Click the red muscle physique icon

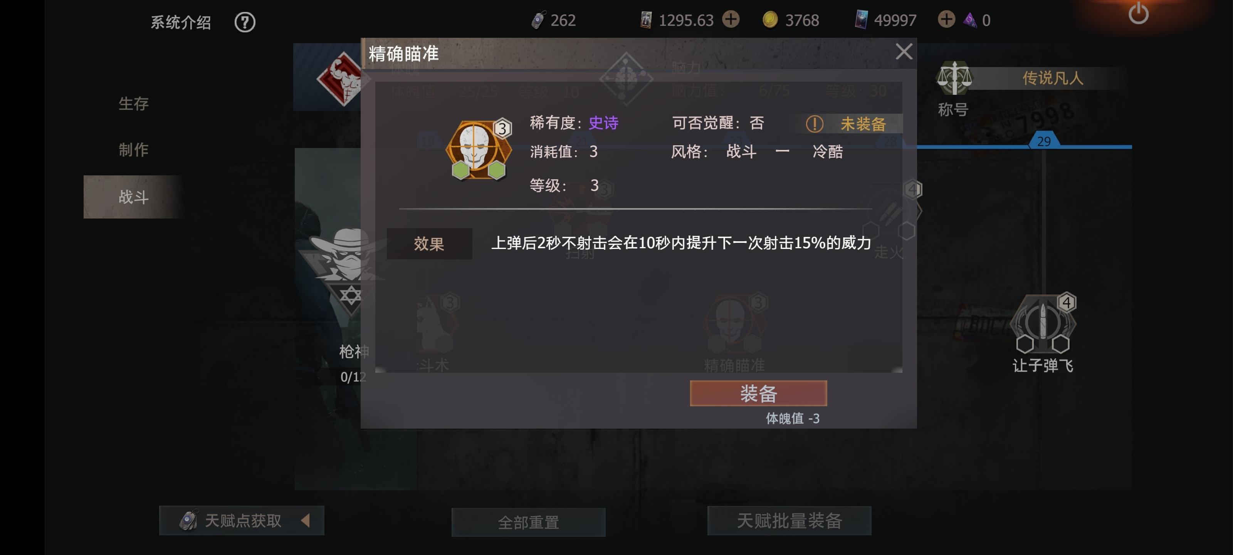click(x=343, y=79)
